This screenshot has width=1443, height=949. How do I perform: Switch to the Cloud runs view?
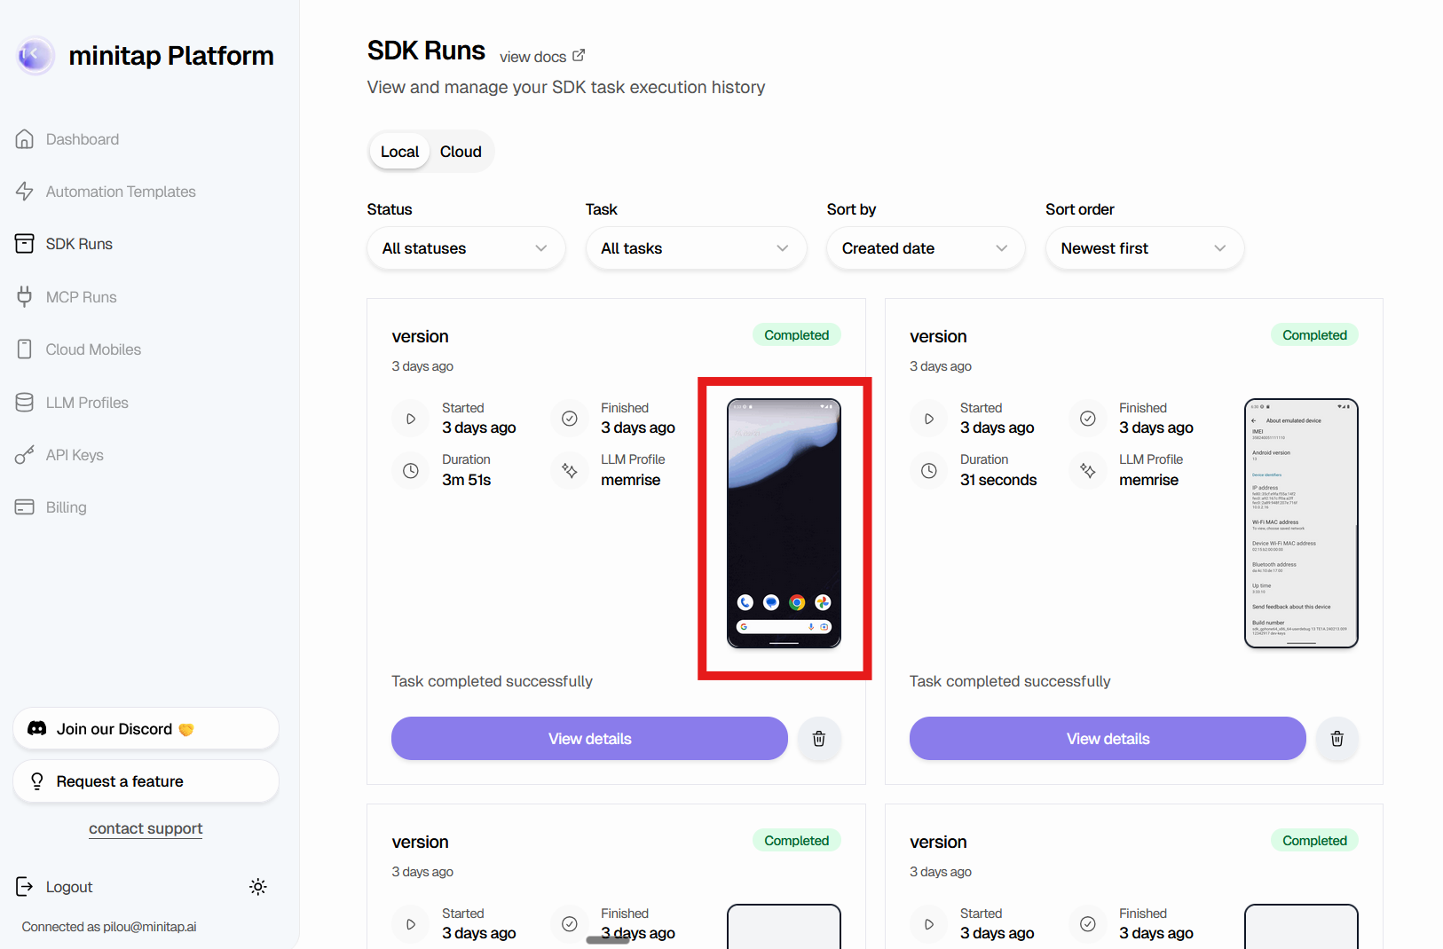click(x=461, y=151)
